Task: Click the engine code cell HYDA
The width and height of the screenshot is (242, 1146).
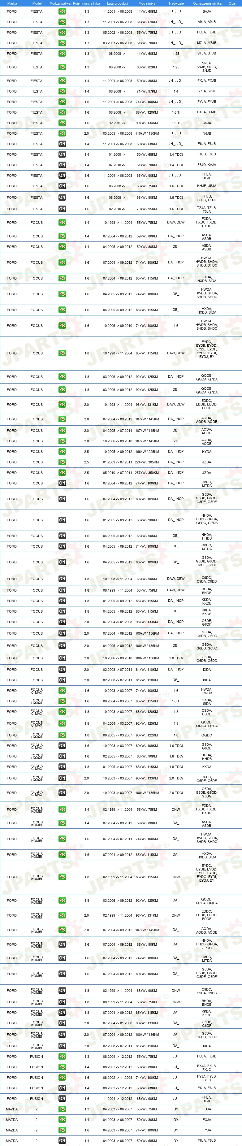Action: (x=207, y=452)
